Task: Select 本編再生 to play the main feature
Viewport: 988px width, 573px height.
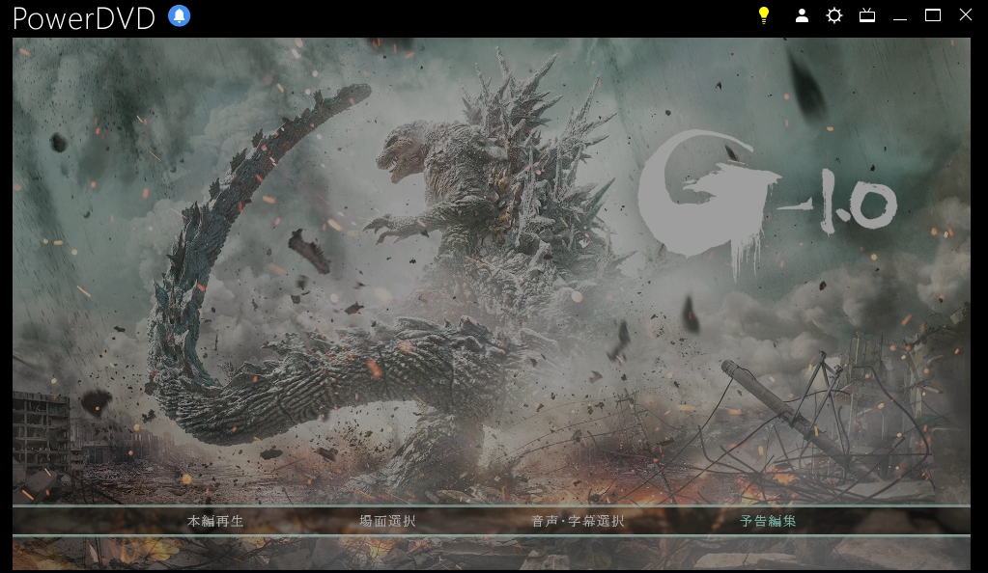Action: click(215, 521)
